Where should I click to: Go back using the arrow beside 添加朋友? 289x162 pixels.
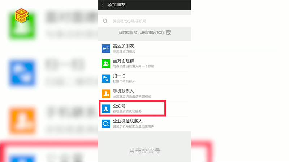pyautogui.click(x=103, y=5)
